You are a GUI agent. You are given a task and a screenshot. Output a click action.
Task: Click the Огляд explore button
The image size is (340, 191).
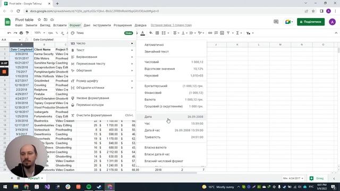[317, 178]
